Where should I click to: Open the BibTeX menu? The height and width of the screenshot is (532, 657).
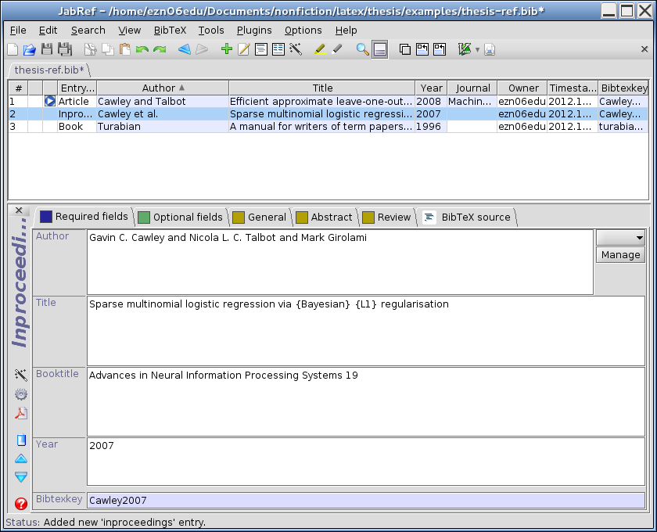(170, 30)
